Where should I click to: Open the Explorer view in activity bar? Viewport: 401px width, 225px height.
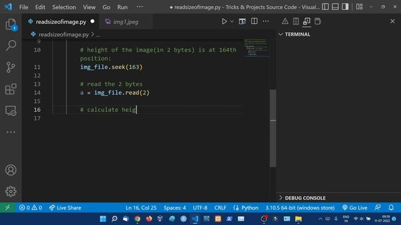tap(11, 24)
